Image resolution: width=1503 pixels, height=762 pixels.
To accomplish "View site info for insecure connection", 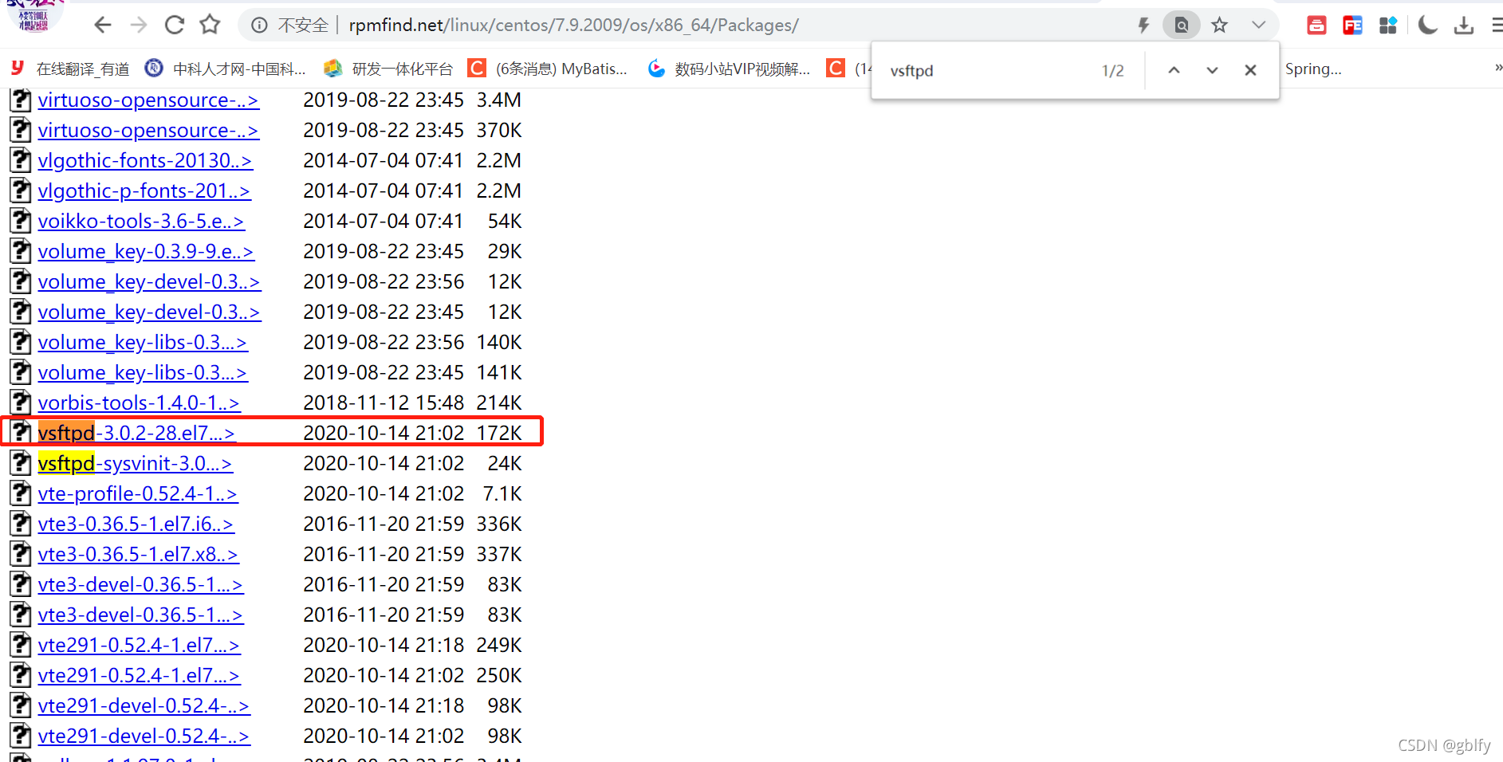I will pos(259,26).
